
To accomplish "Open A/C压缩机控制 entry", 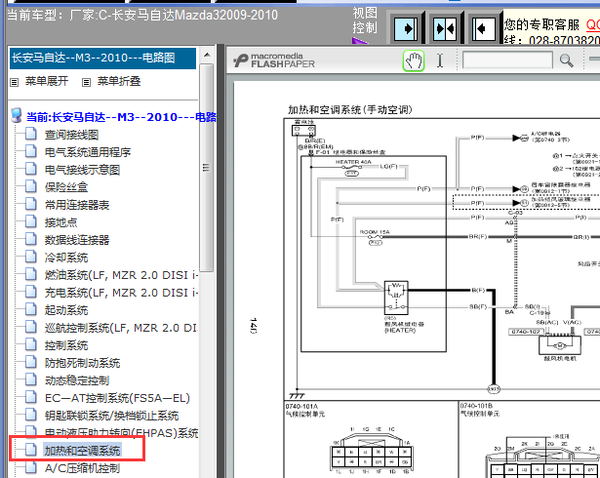I will tap(82, 468).
